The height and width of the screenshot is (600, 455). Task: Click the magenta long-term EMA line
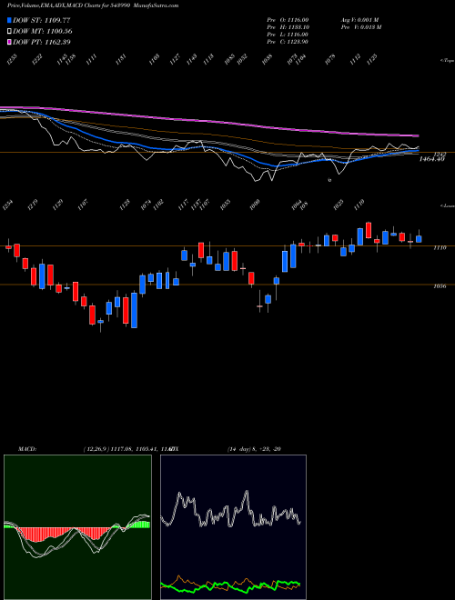tap(208, 121)
